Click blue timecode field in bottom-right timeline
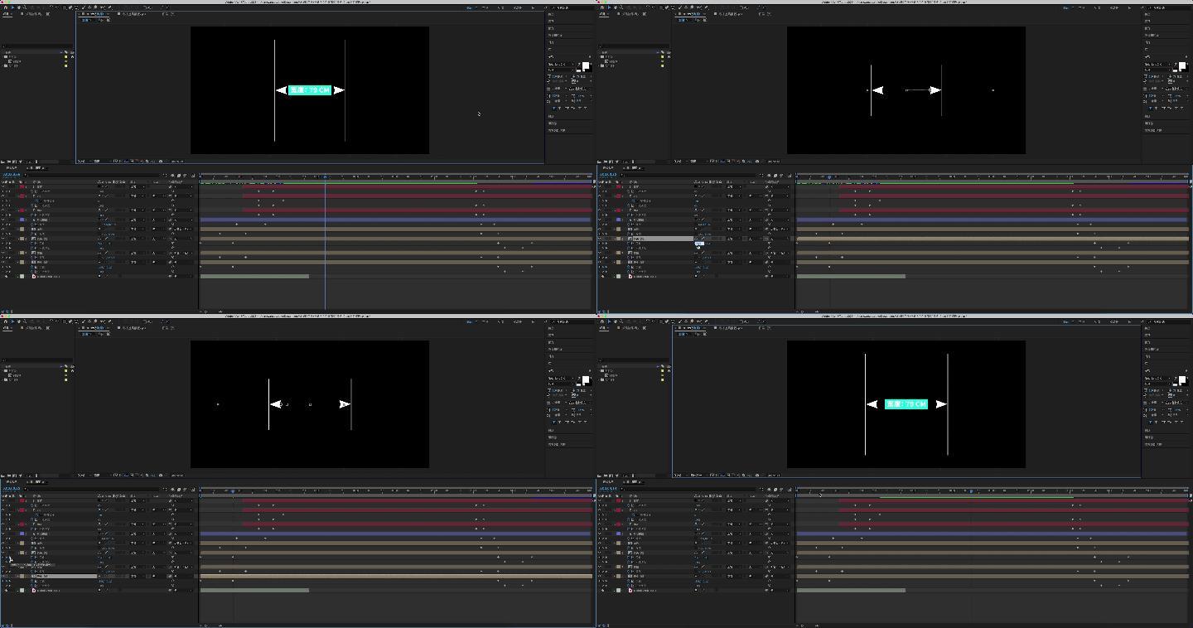 tap(607, 489)
